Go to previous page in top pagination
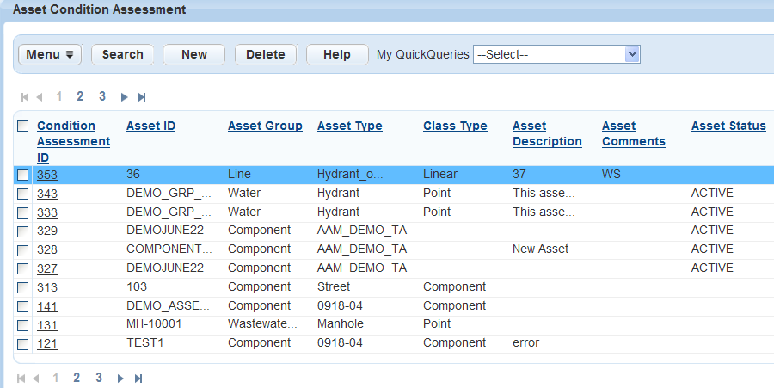 point(40,97)
